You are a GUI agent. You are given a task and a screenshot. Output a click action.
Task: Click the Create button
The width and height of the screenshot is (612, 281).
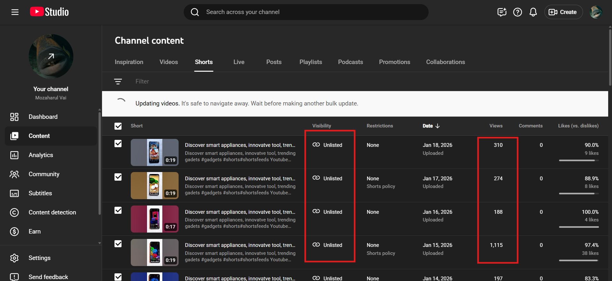pyautogui.click(x=563, y=12)
